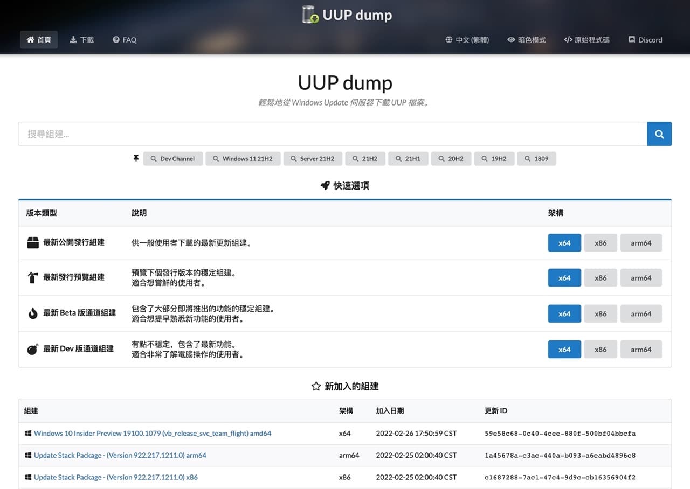Choose arm64 for 最新發行預覽組建
The image size is (690, 489).
pos(641,278)
